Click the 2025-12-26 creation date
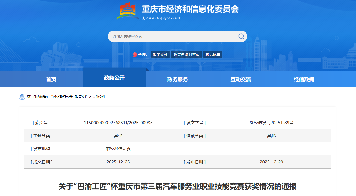Screen dimensions: 356x196 pyautogui.click(x=118, y=162)
